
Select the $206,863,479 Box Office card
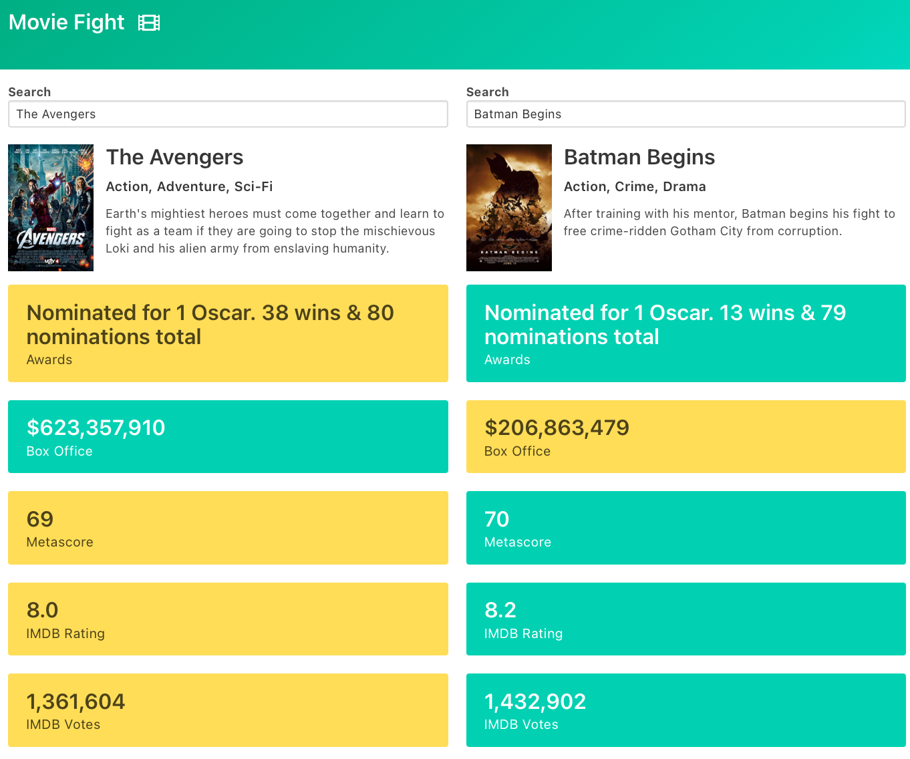tap(686, 436)
